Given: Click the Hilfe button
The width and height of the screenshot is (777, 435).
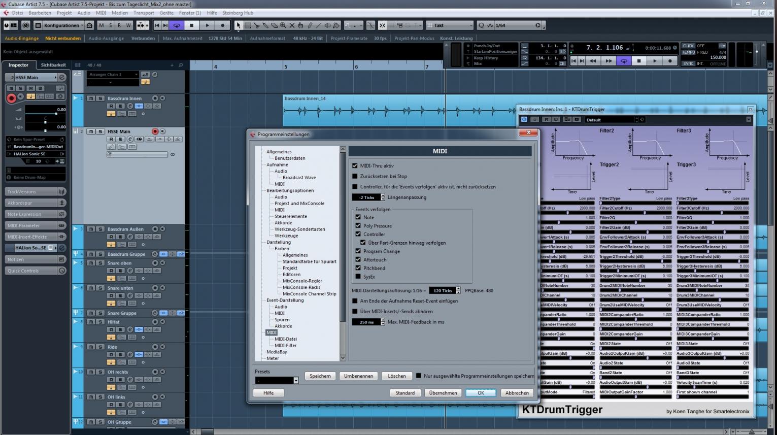Looking at the screenshot, I should pyautogui.click(x=268, y=393).
